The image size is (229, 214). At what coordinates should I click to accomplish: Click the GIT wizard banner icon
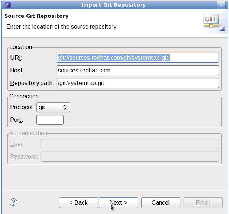pos(211,21)
